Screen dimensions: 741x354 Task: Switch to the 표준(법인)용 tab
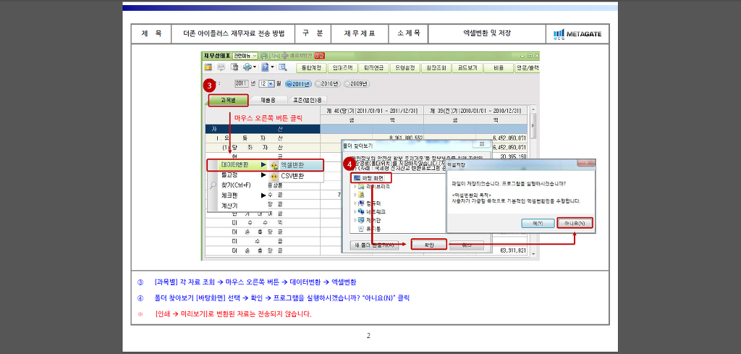pyautogui.click(x=307, y=100)
